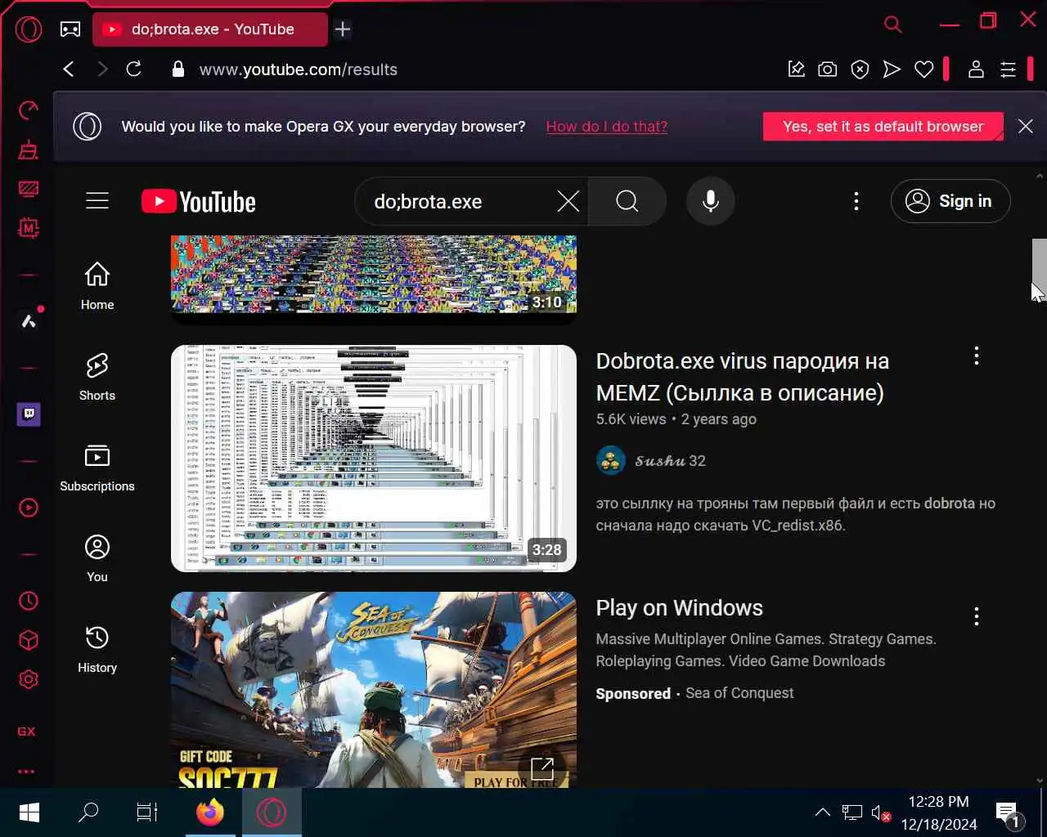The width and height of the screenshot is (1047, 837).
Task: Select the do;brota.exe - YouTube tab
Action: pyautogui.click(x=210, y=29)
